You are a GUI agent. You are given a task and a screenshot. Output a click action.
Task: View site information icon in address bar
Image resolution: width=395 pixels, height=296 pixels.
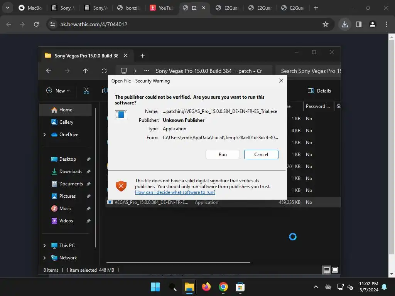click(53, 24)
